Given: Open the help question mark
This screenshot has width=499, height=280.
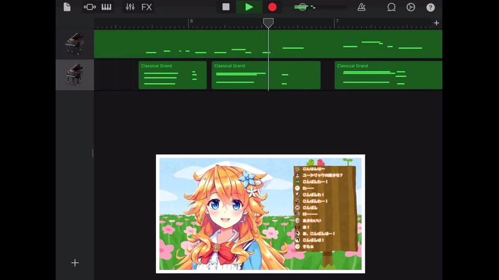Looking at the screenshot, I should coord(430,7).
